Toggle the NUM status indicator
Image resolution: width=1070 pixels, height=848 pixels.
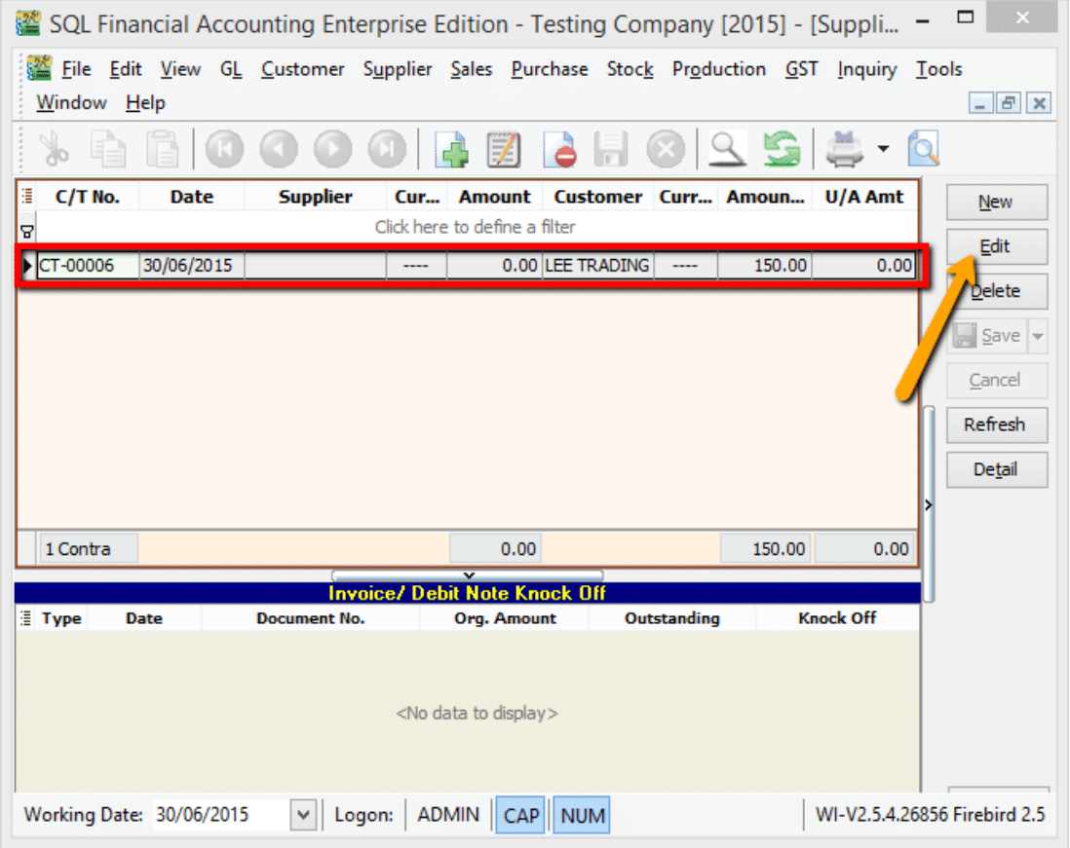(x=583, y=816)
